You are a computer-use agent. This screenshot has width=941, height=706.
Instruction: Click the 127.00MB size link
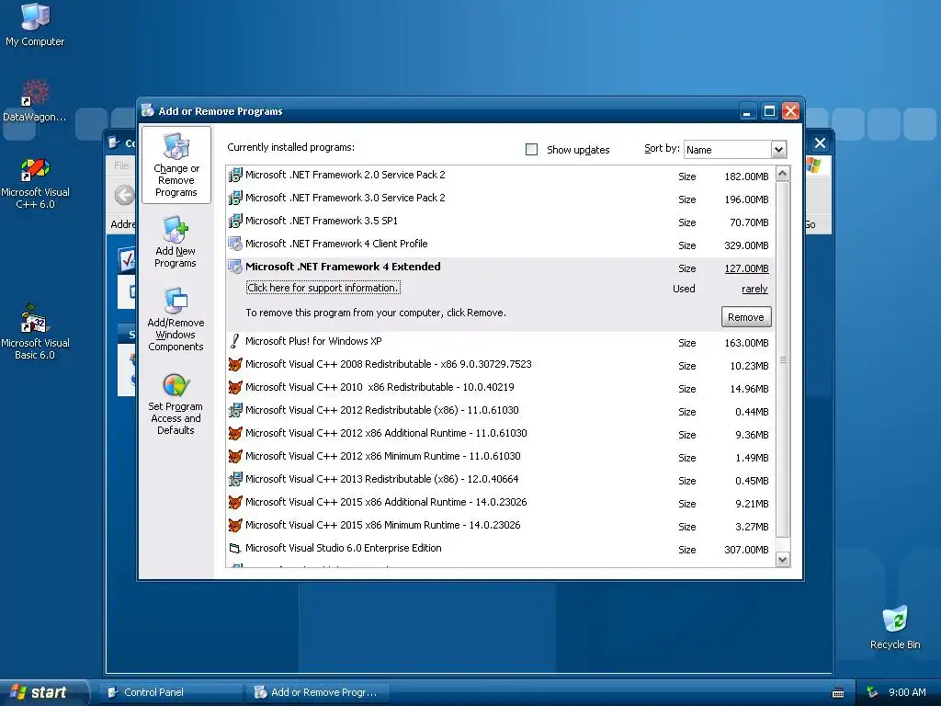pos(746,268)
